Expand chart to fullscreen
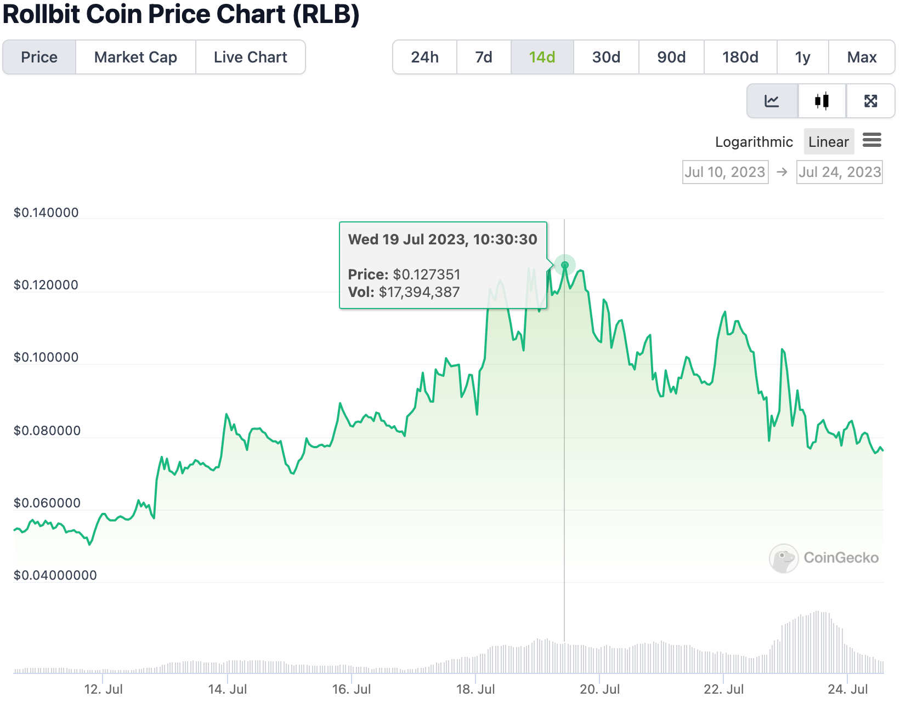This screenshot has width=906, height=709. 870,101
